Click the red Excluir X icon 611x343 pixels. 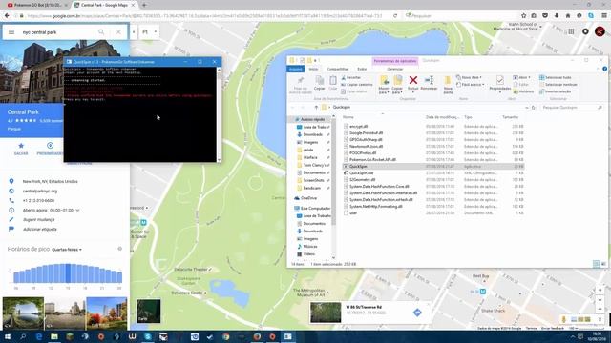pos(413,80)
